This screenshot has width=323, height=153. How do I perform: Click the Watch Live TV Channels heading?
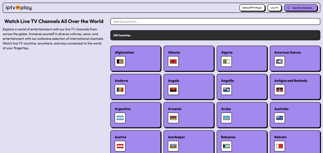(54, 21)
